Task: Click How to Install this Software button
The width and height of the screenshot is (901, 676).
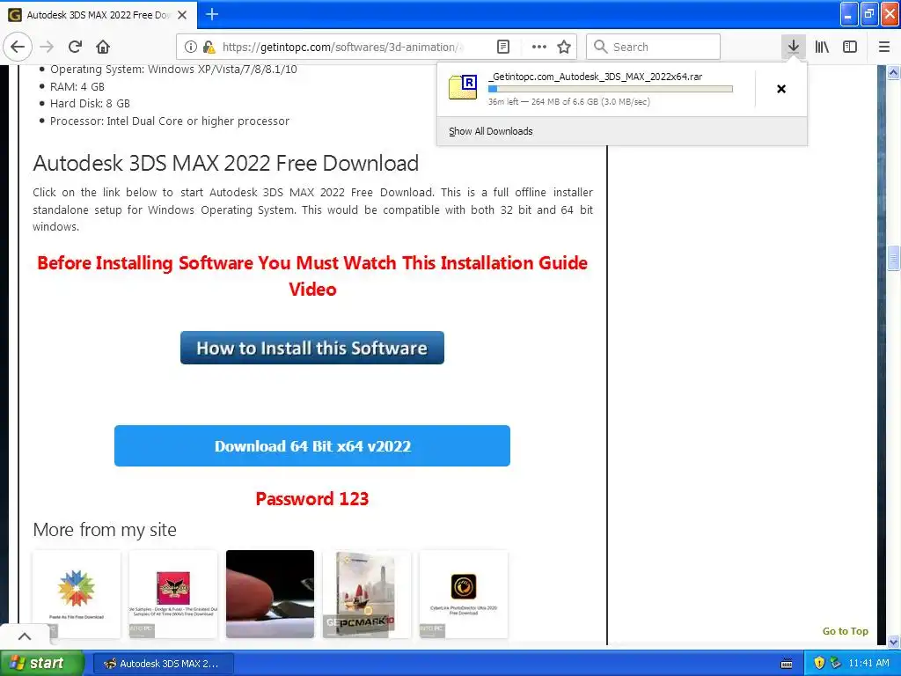Action: tap(312, 348)
